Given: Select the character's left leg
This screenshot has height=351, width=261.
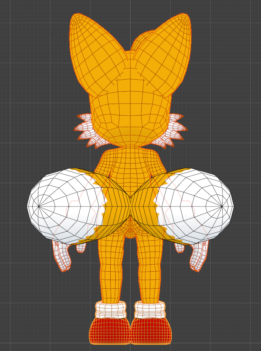Looking at the screenshot, I should click(112, 269).
